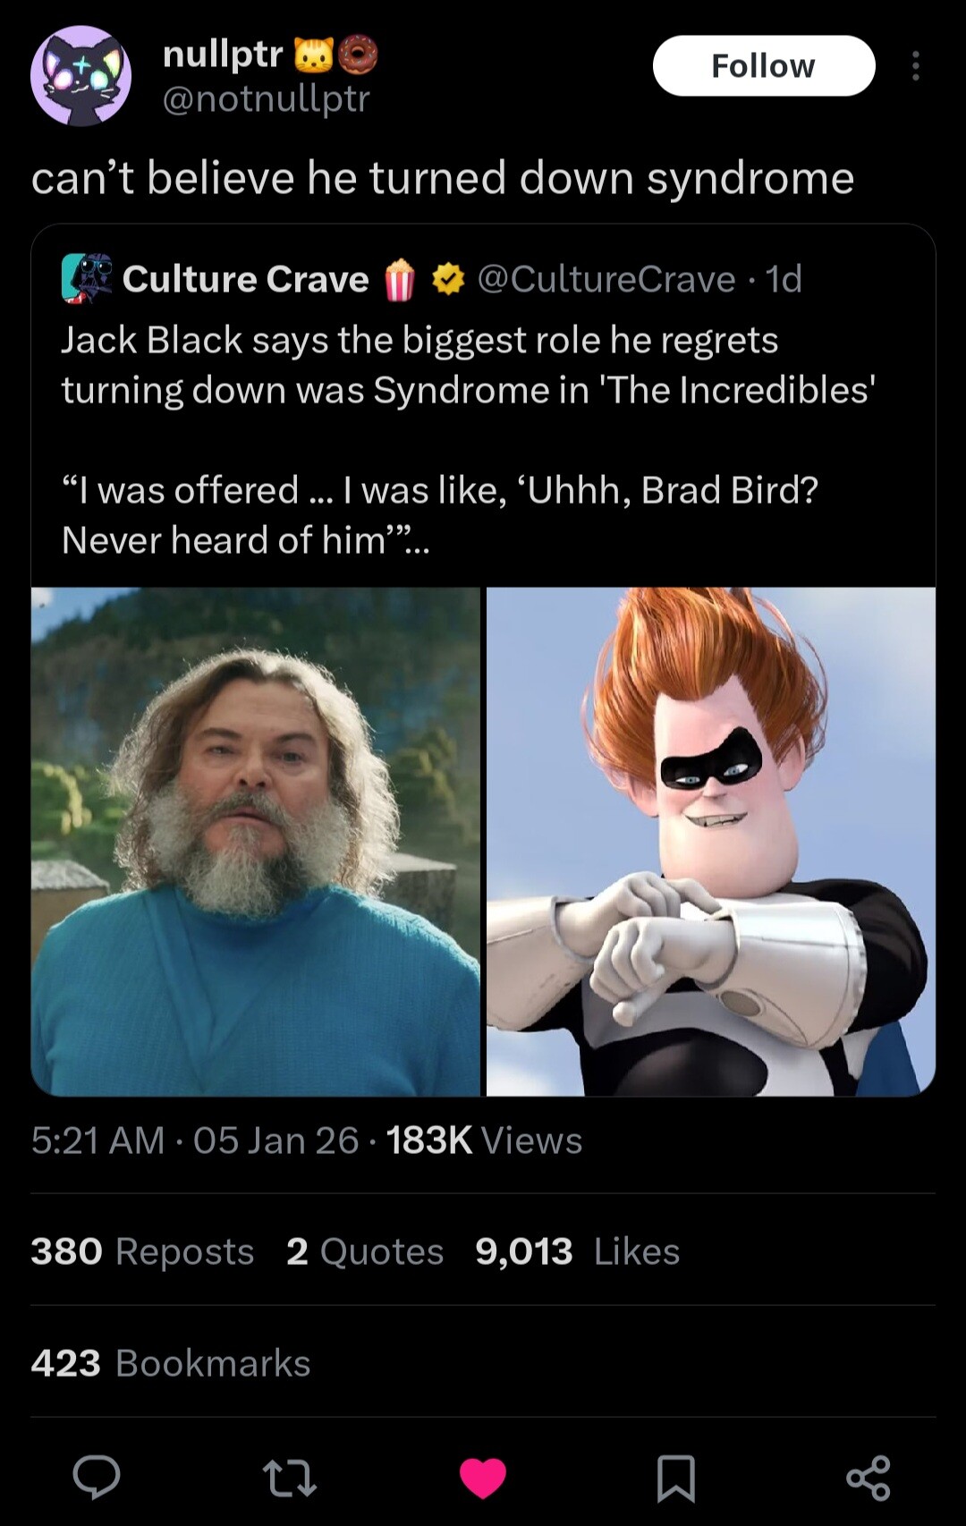The image size is (966, 1526).
Task: Open the reply comment icon
Action: [x=96, y=1477]
